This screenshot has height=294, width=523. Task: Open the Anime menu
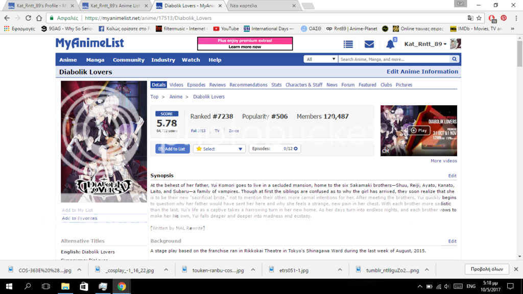pos(68,60)
